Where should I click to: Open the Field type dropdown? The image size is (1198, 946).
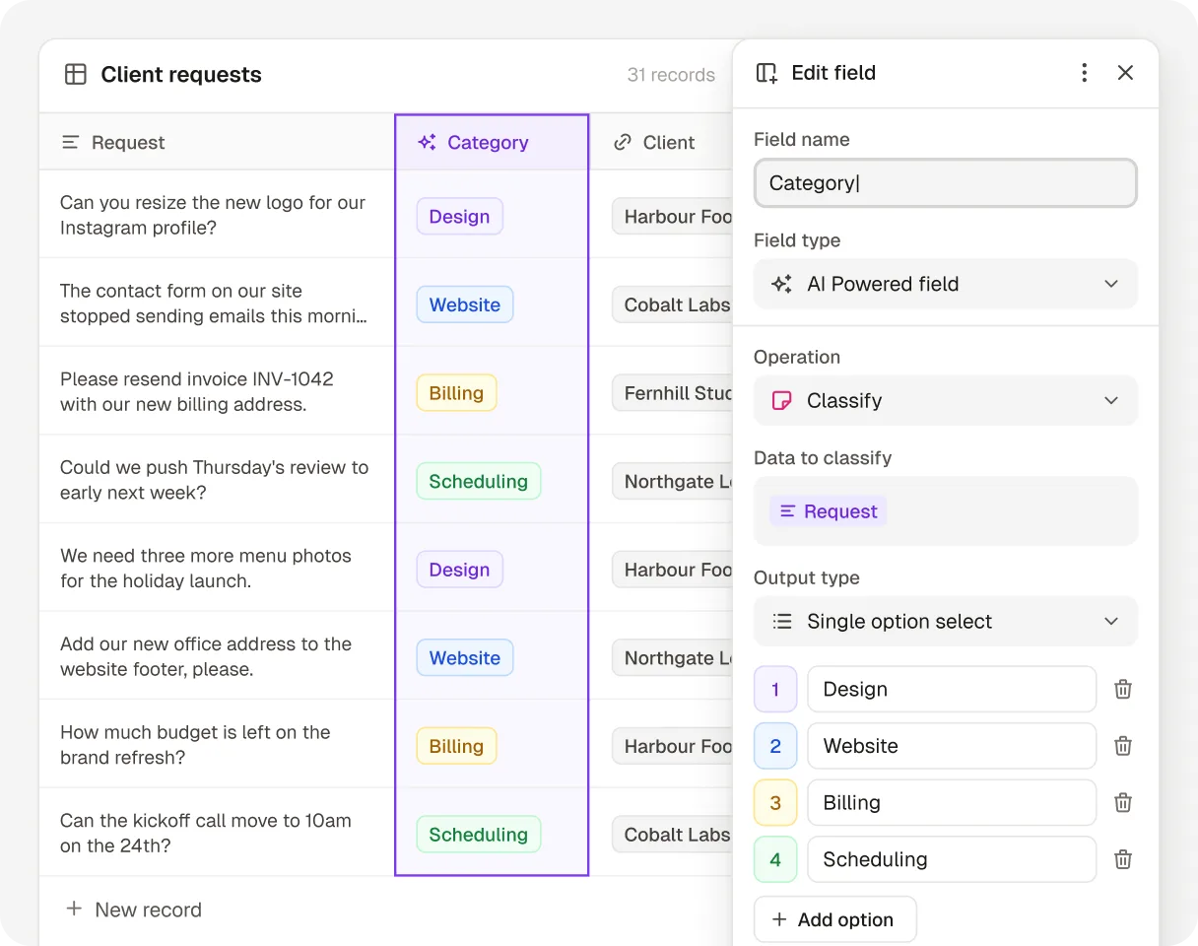pyautogui.click(x=945, y=284)
